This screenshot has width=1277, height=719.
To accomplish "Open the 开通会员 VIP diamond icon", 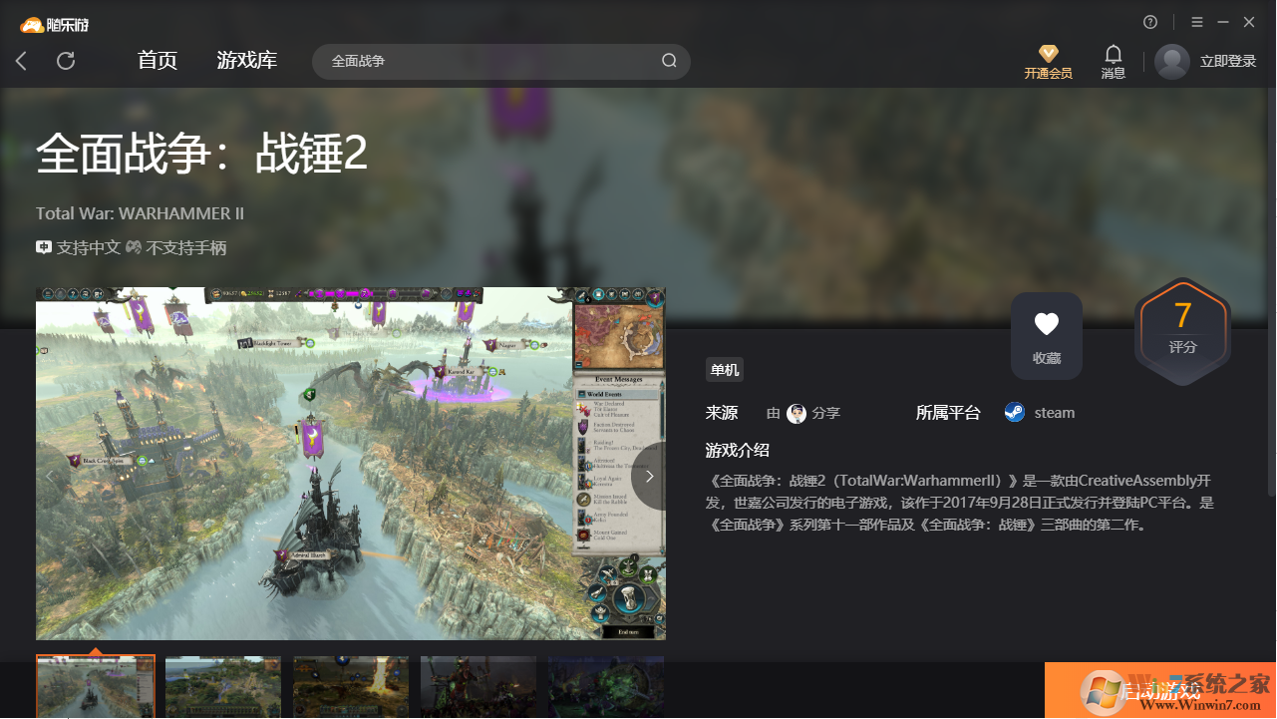I will tap(1048, 55).
